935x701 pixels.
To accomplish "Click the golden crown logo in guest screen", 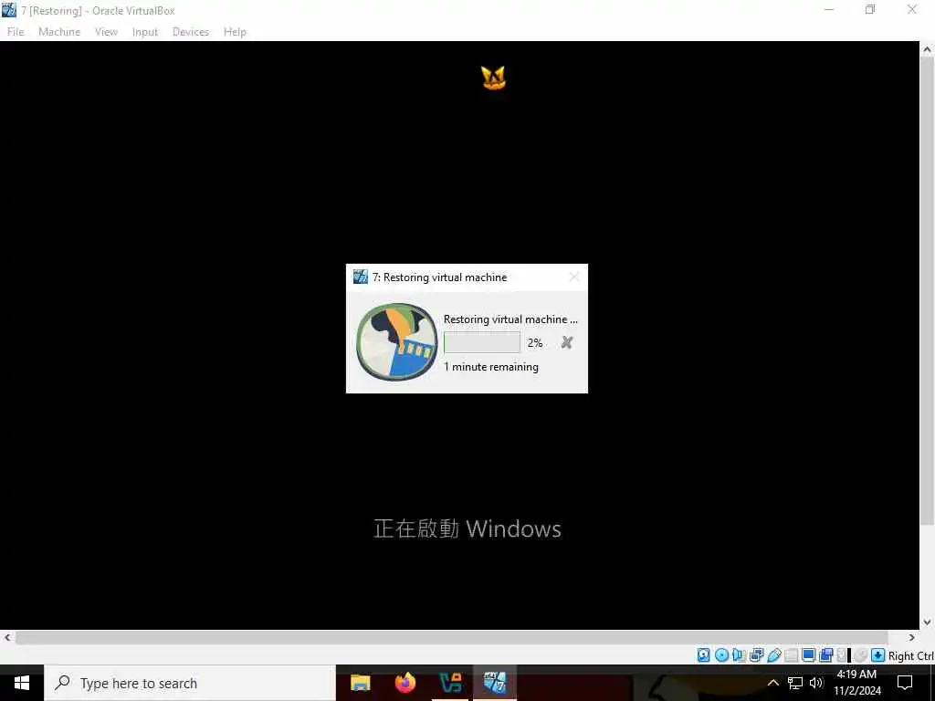I will (x=493, y=78).
